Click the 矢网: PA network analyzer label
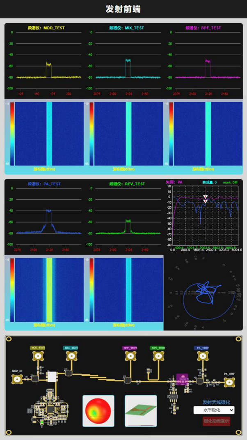The width and height of the screenshot is (247, 440). (x=174, y=182)
